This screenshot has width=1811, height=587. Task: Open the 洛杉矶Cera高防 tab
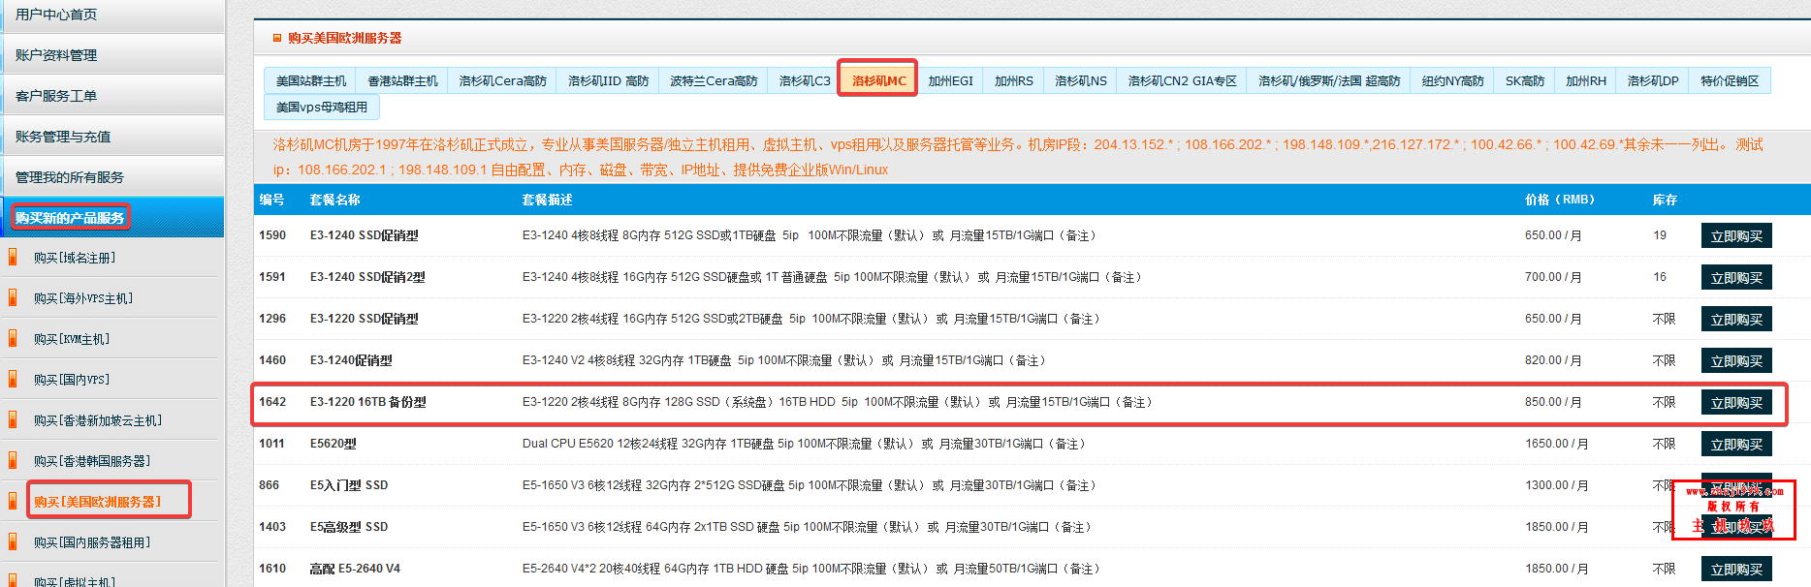coord(502,81)
